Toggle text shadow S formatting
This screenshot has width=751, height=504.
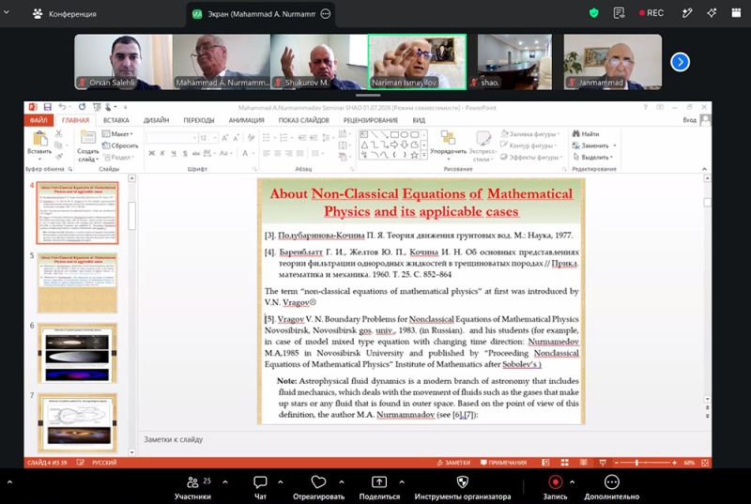185,154
